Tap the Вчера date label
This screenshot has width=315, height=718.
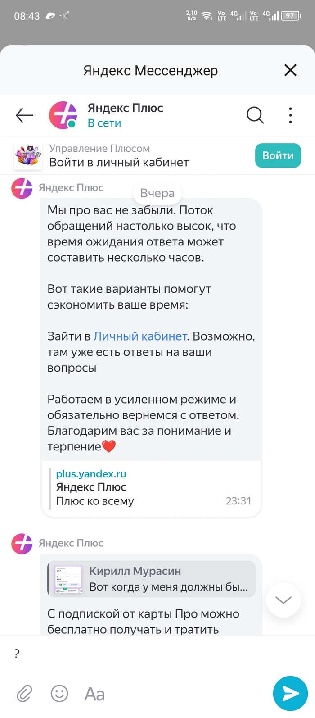point(157,193)
